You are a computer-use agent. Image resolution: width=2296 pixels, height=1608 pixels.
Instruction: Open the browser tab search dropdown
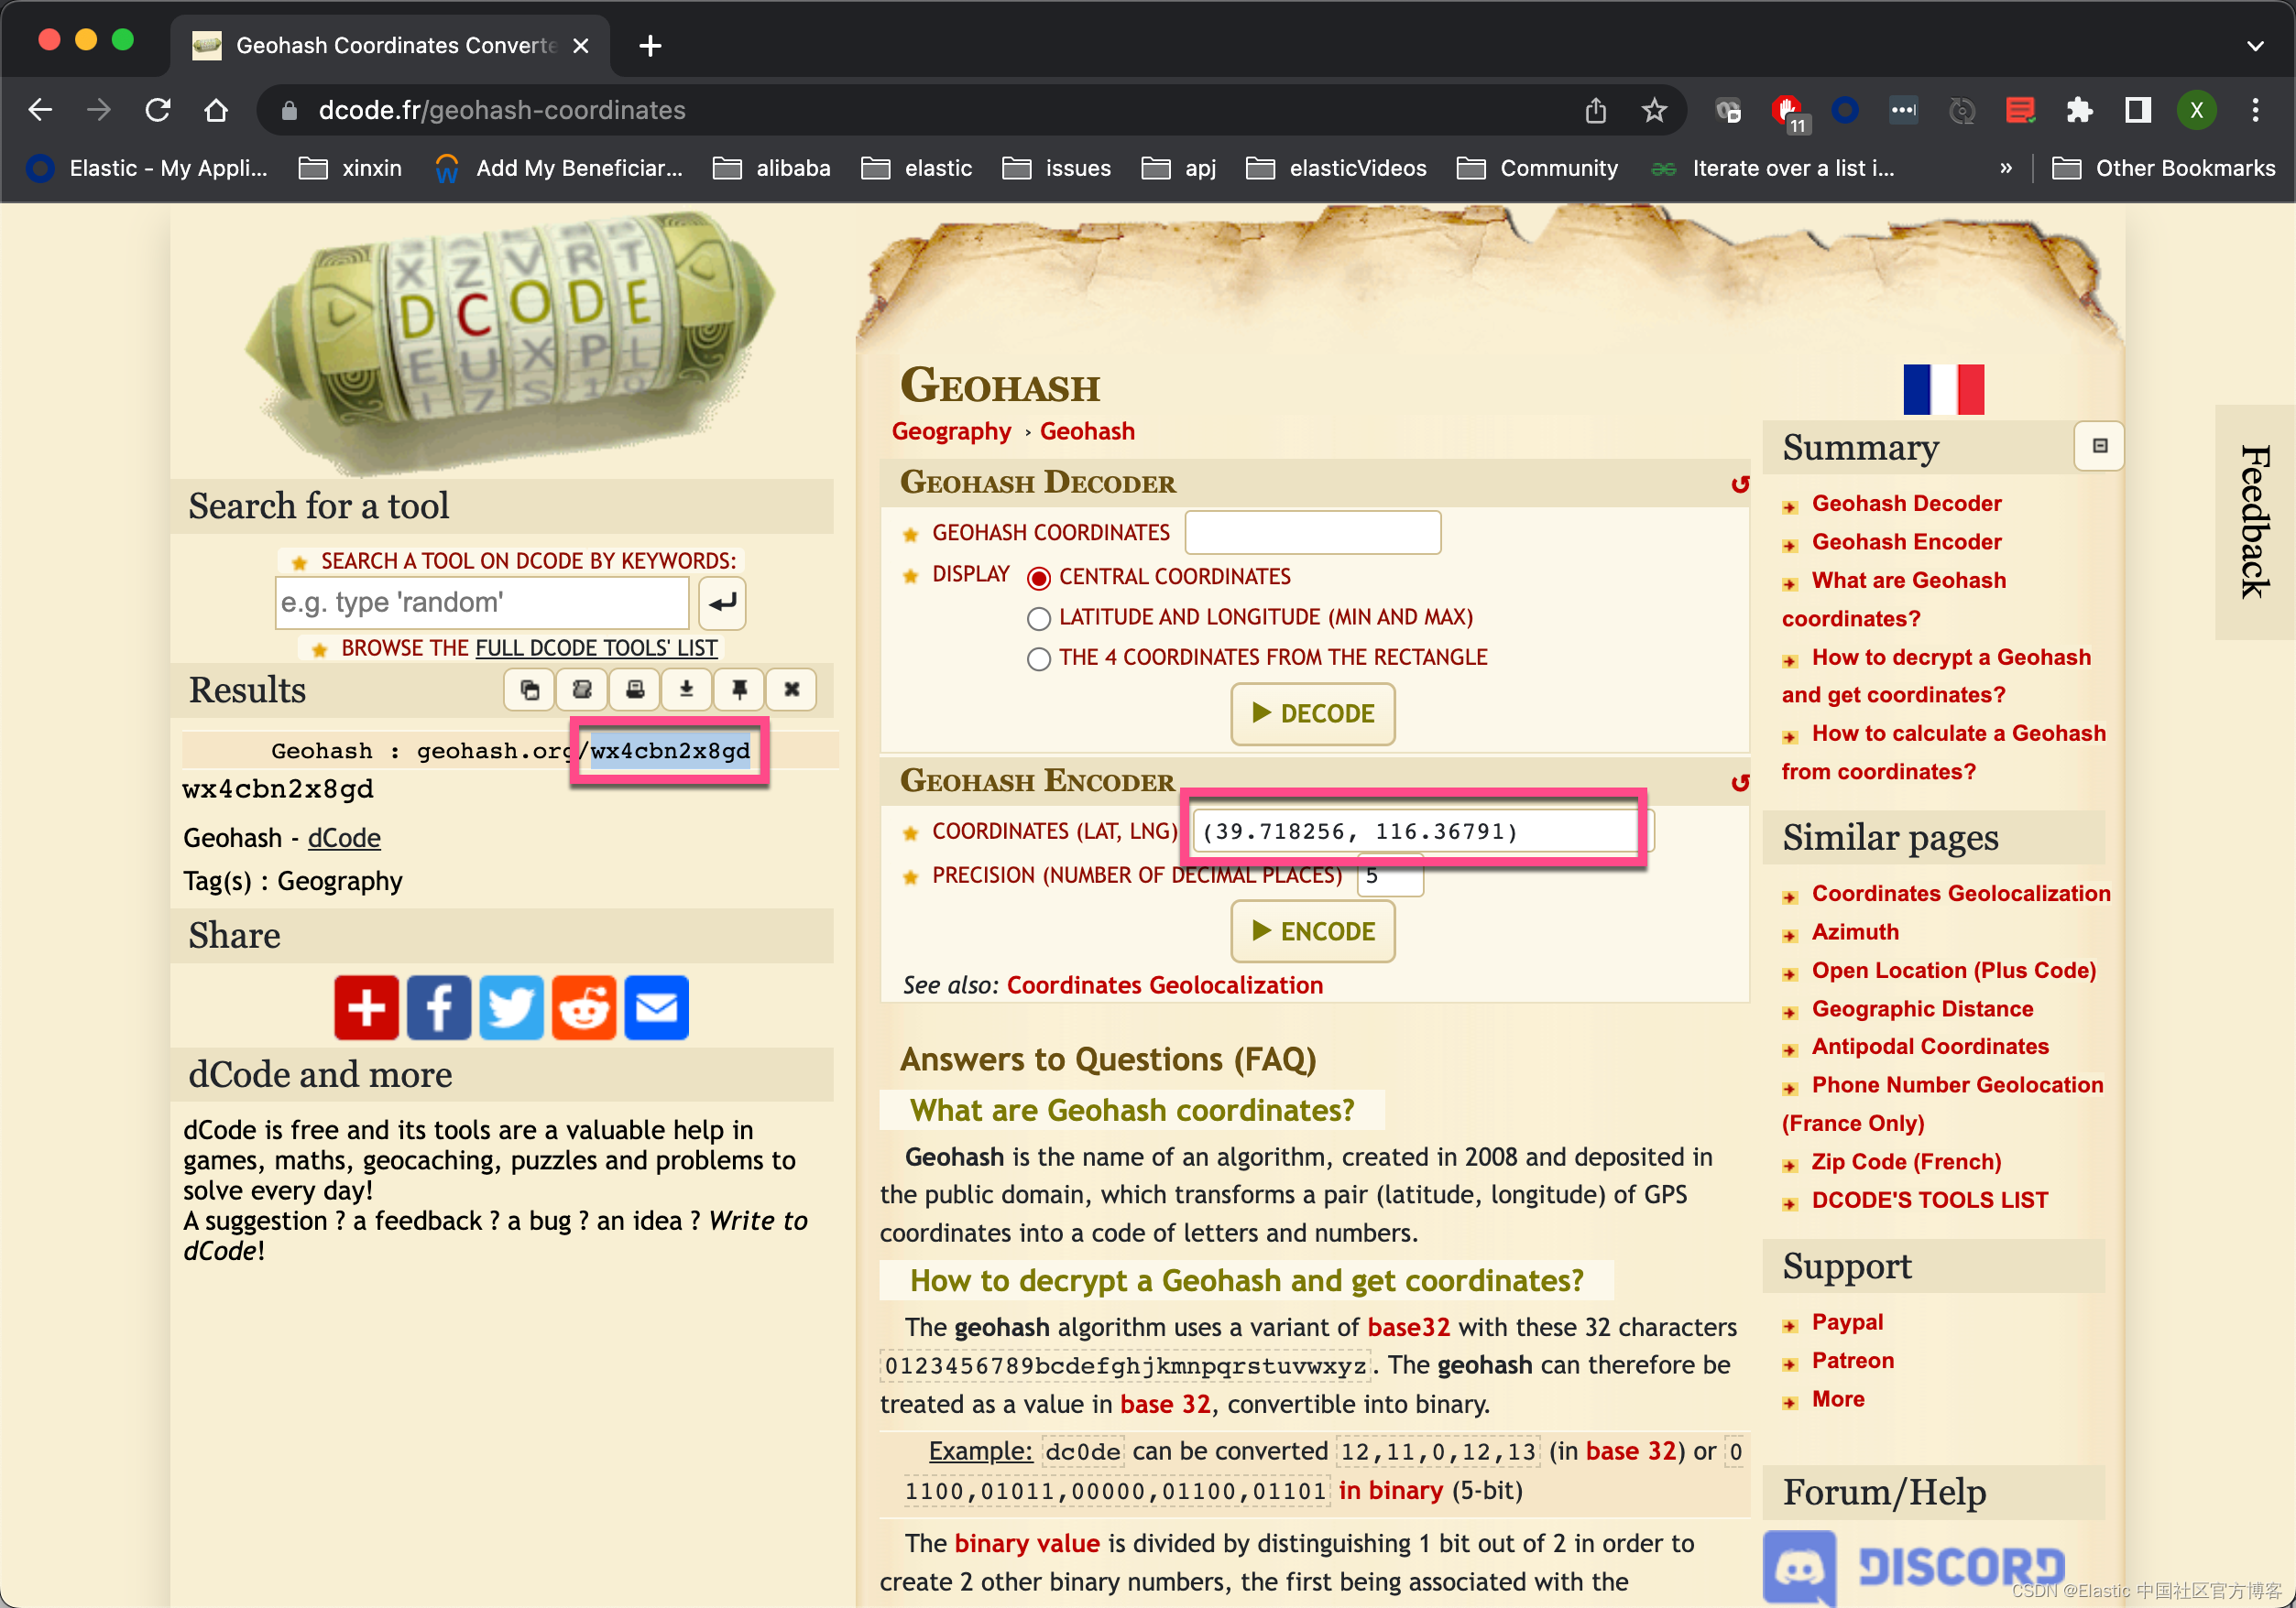(2254, 45)
